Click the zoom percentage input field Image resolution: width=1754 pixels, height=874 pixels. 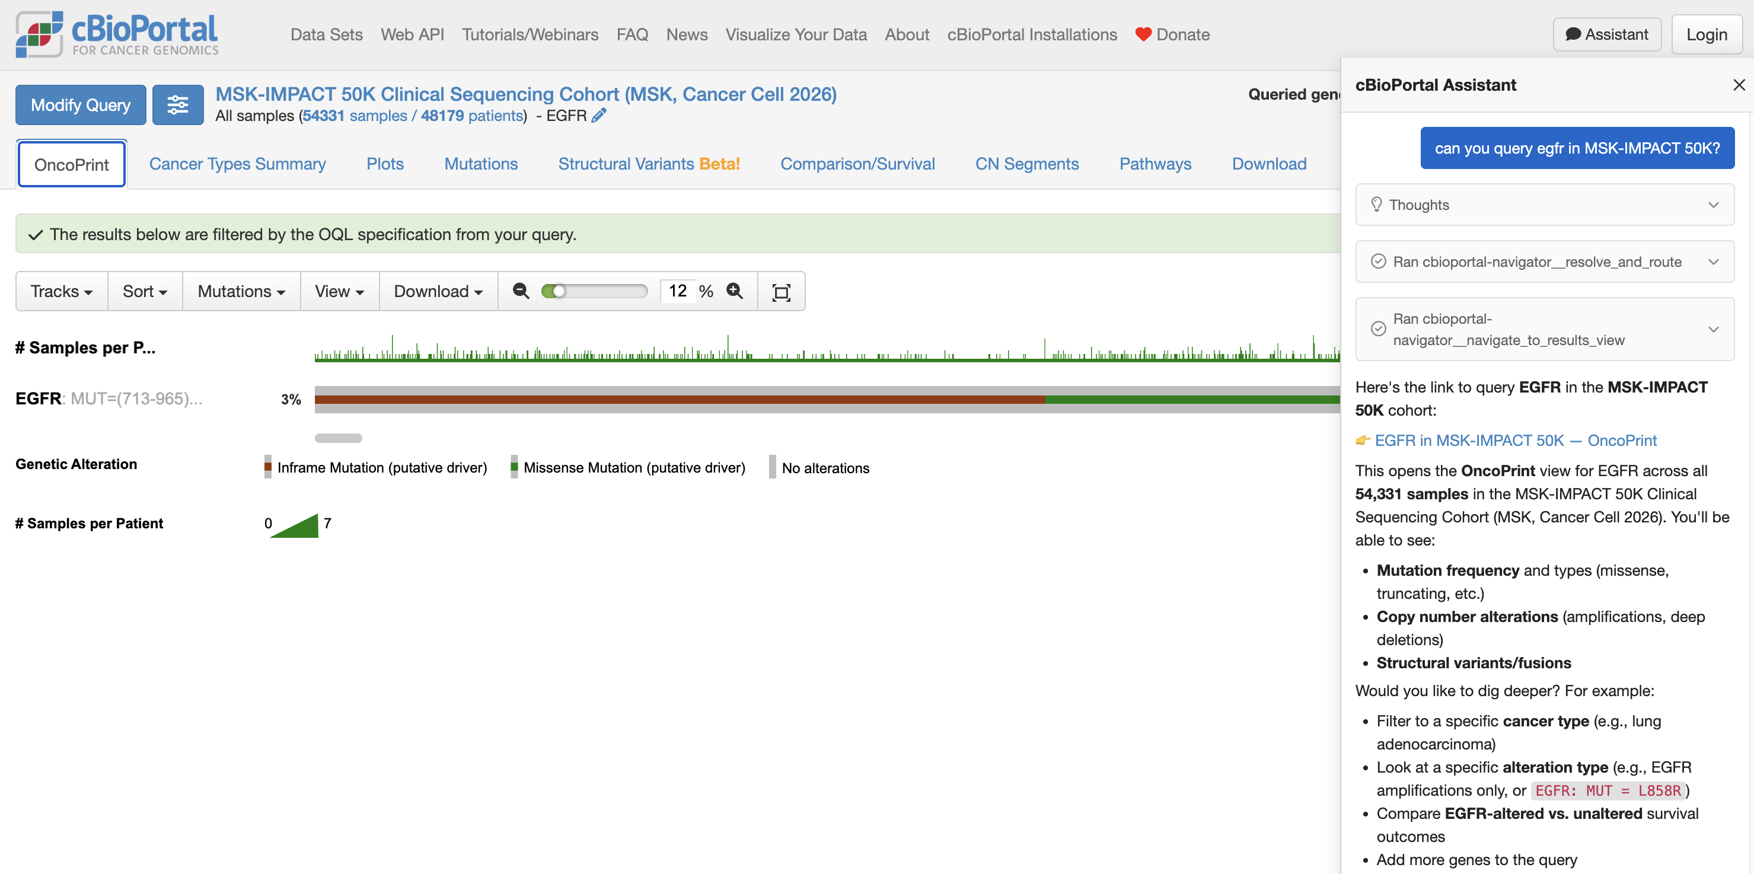tap(678, 291)
